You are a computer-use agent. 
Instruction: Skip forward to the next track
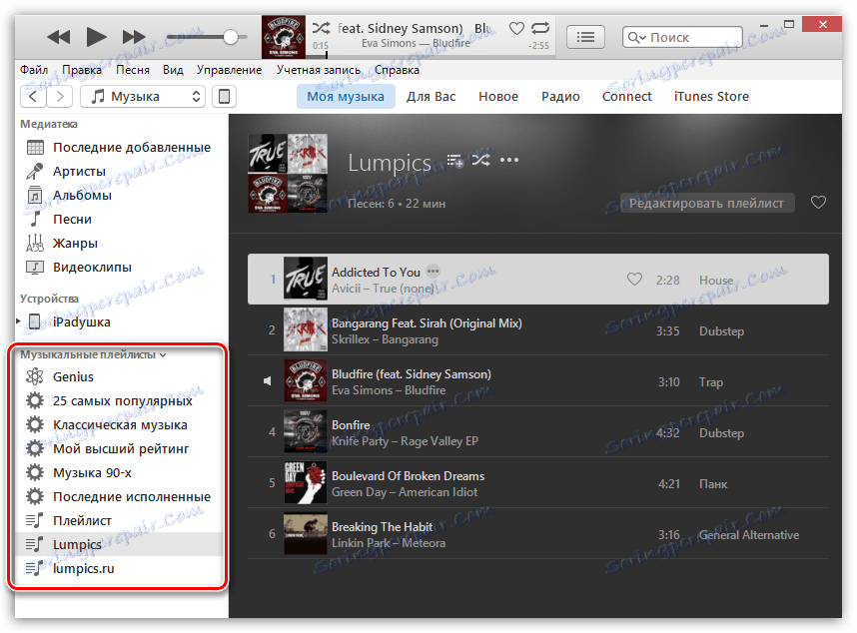coord(134,37)
